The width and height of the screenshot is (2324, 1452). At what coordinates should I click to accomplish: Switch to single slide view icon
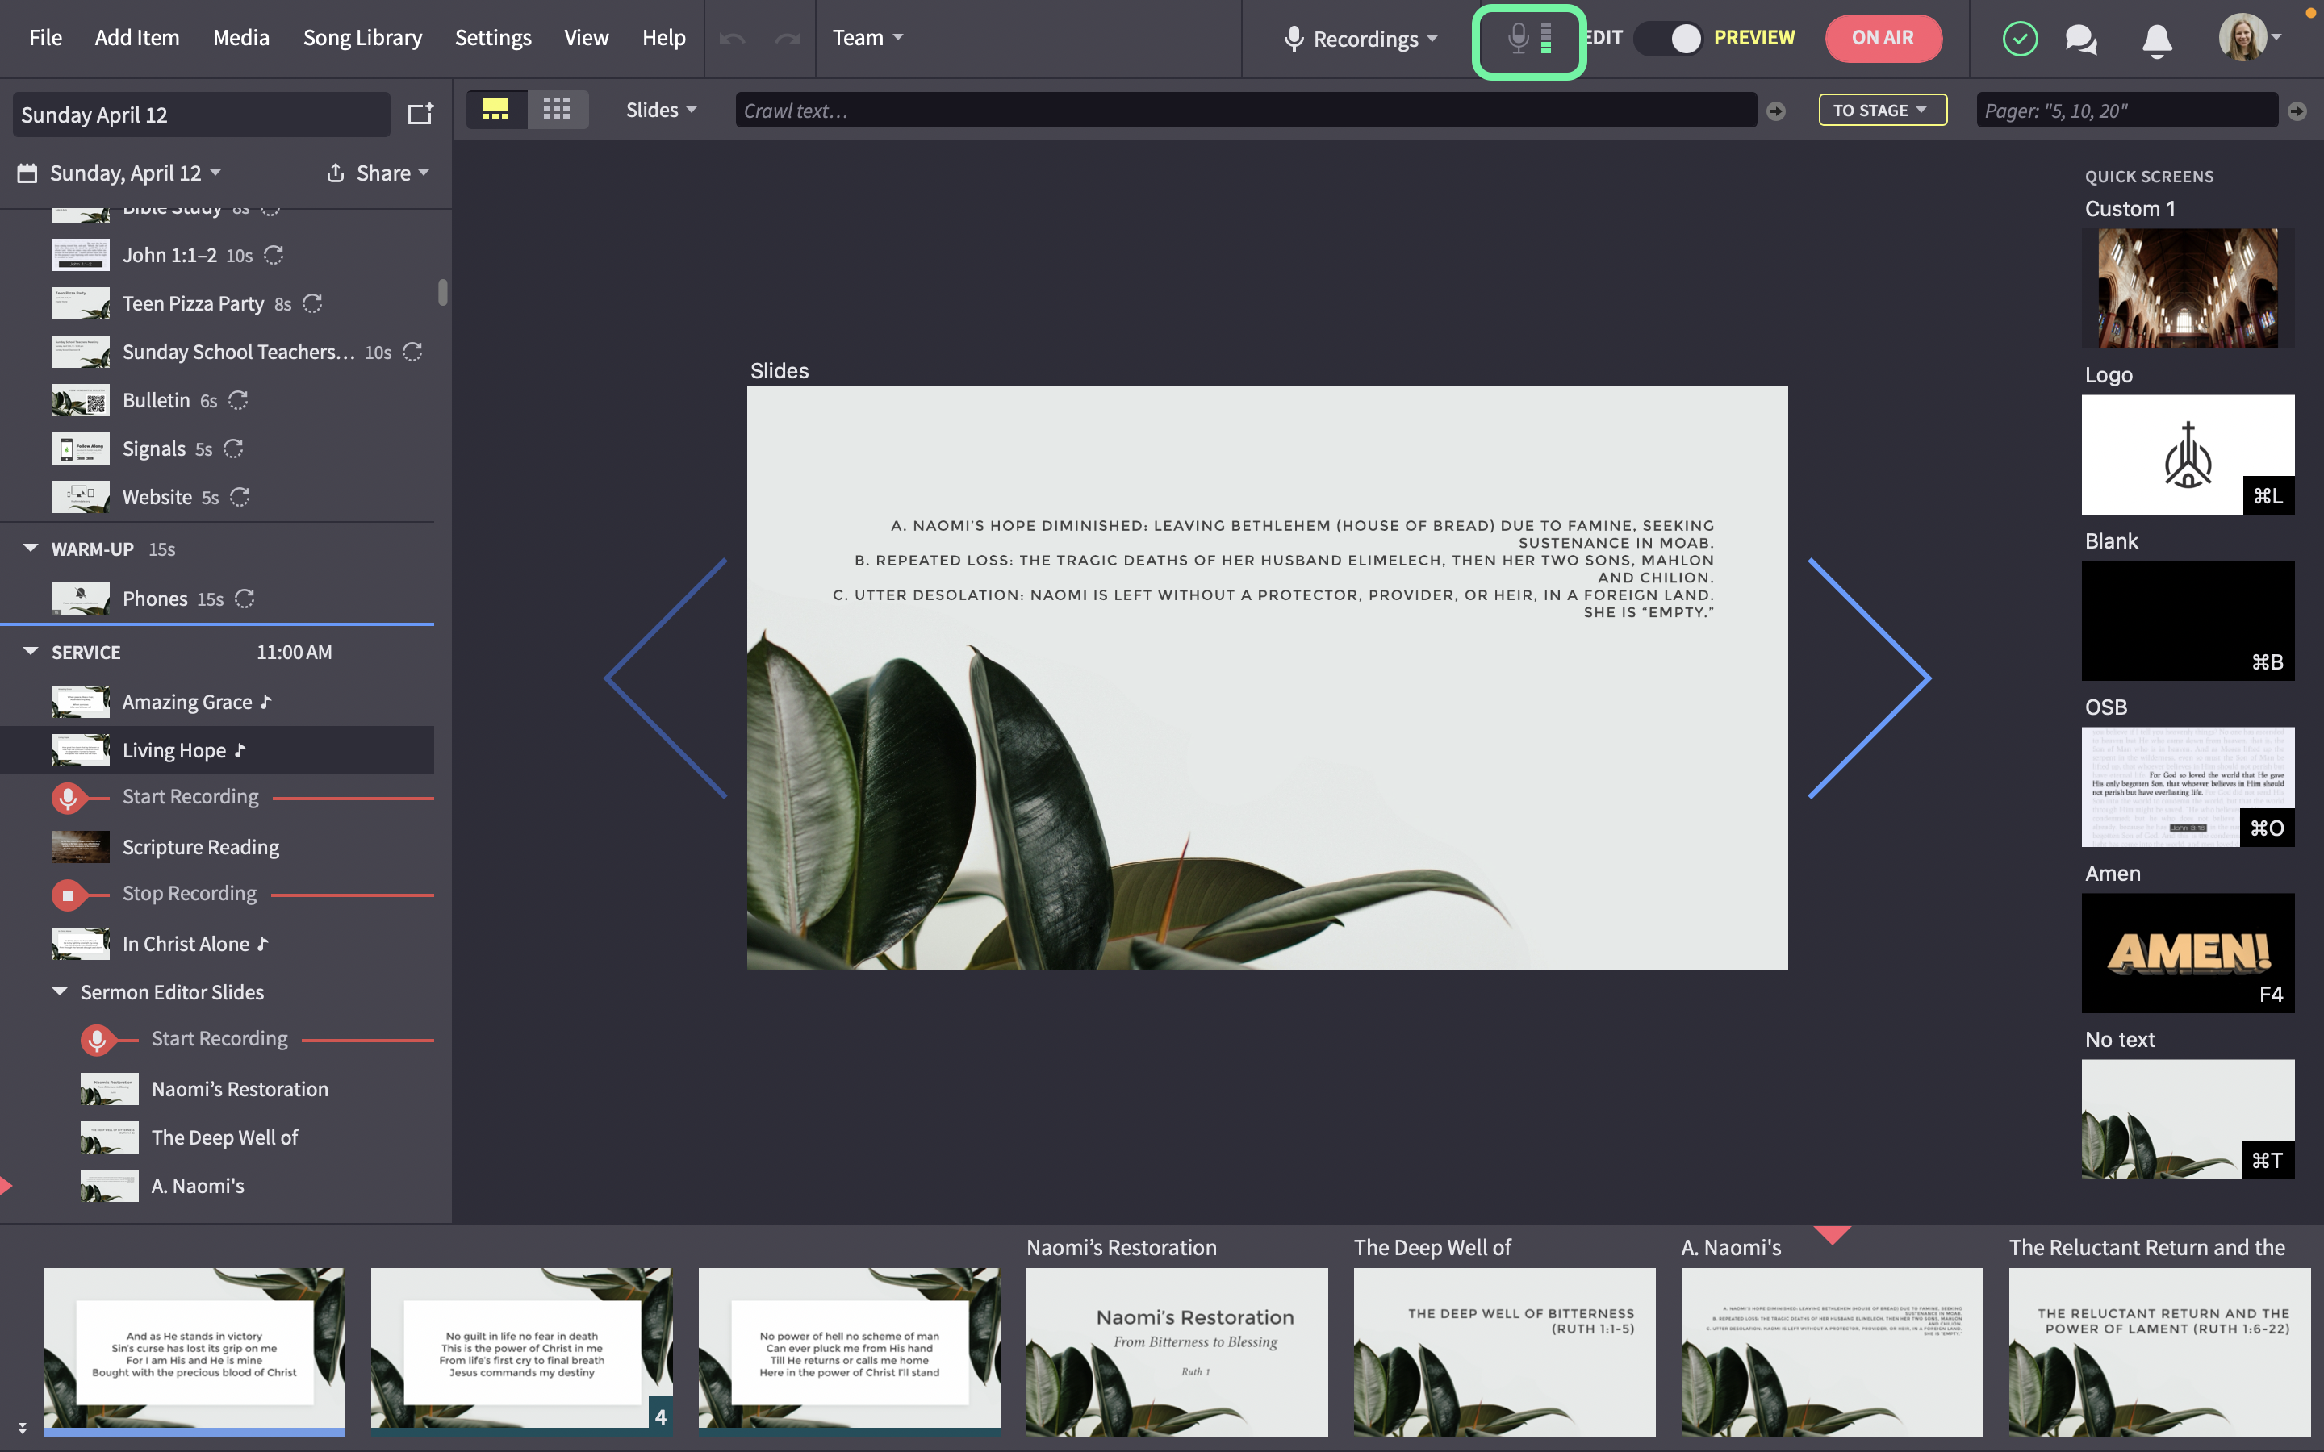point(495,110)
